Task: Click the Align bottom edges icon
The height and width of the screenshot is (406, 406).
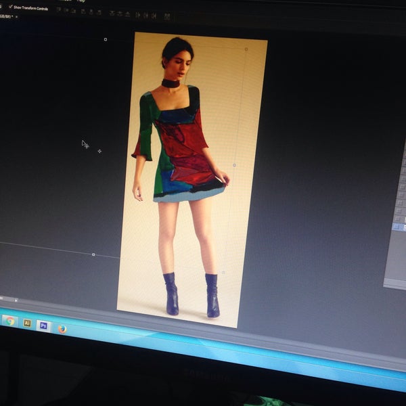Action: coord(74,11)
